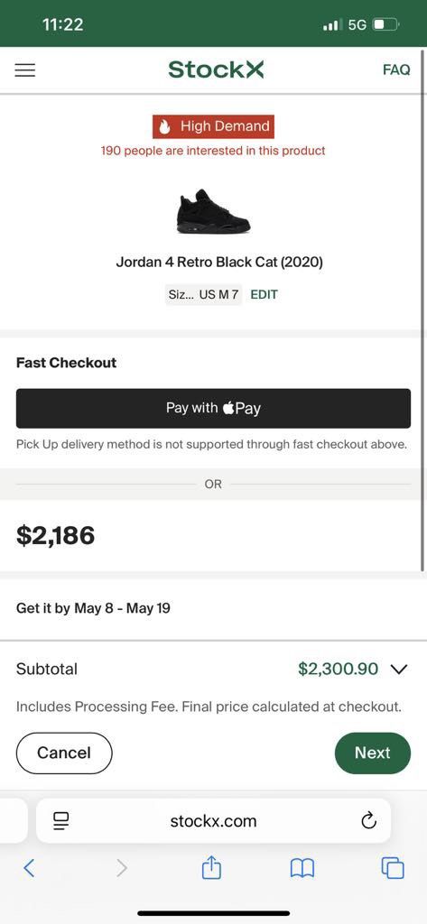Open the Safari share sheet

click(212, 867)
